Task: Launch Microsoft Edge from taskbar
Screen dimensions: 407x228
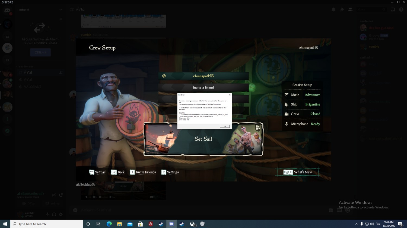Action: click(109, 224)
